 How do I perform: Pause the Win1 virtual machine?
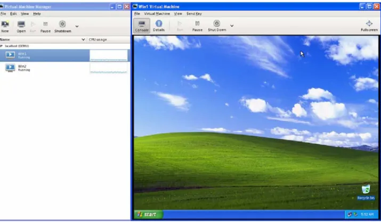click(x=197, y=26)
